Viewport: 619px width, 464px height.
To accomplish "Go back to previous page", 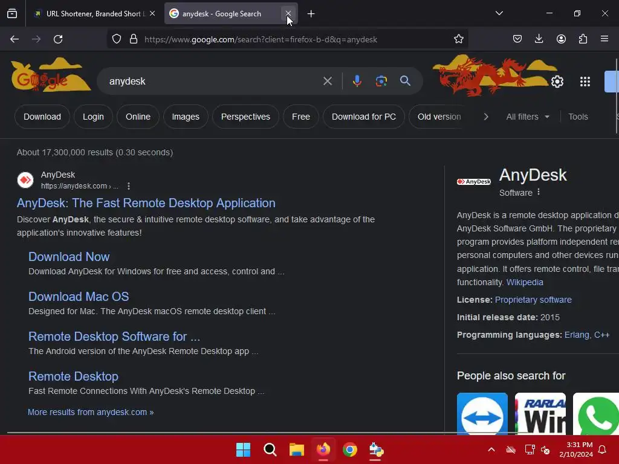I will [15, 39].
